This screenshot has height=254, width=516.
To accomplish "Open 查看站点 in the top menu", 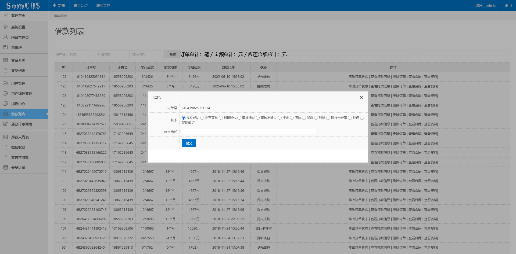I will click(x=81, y=5).
